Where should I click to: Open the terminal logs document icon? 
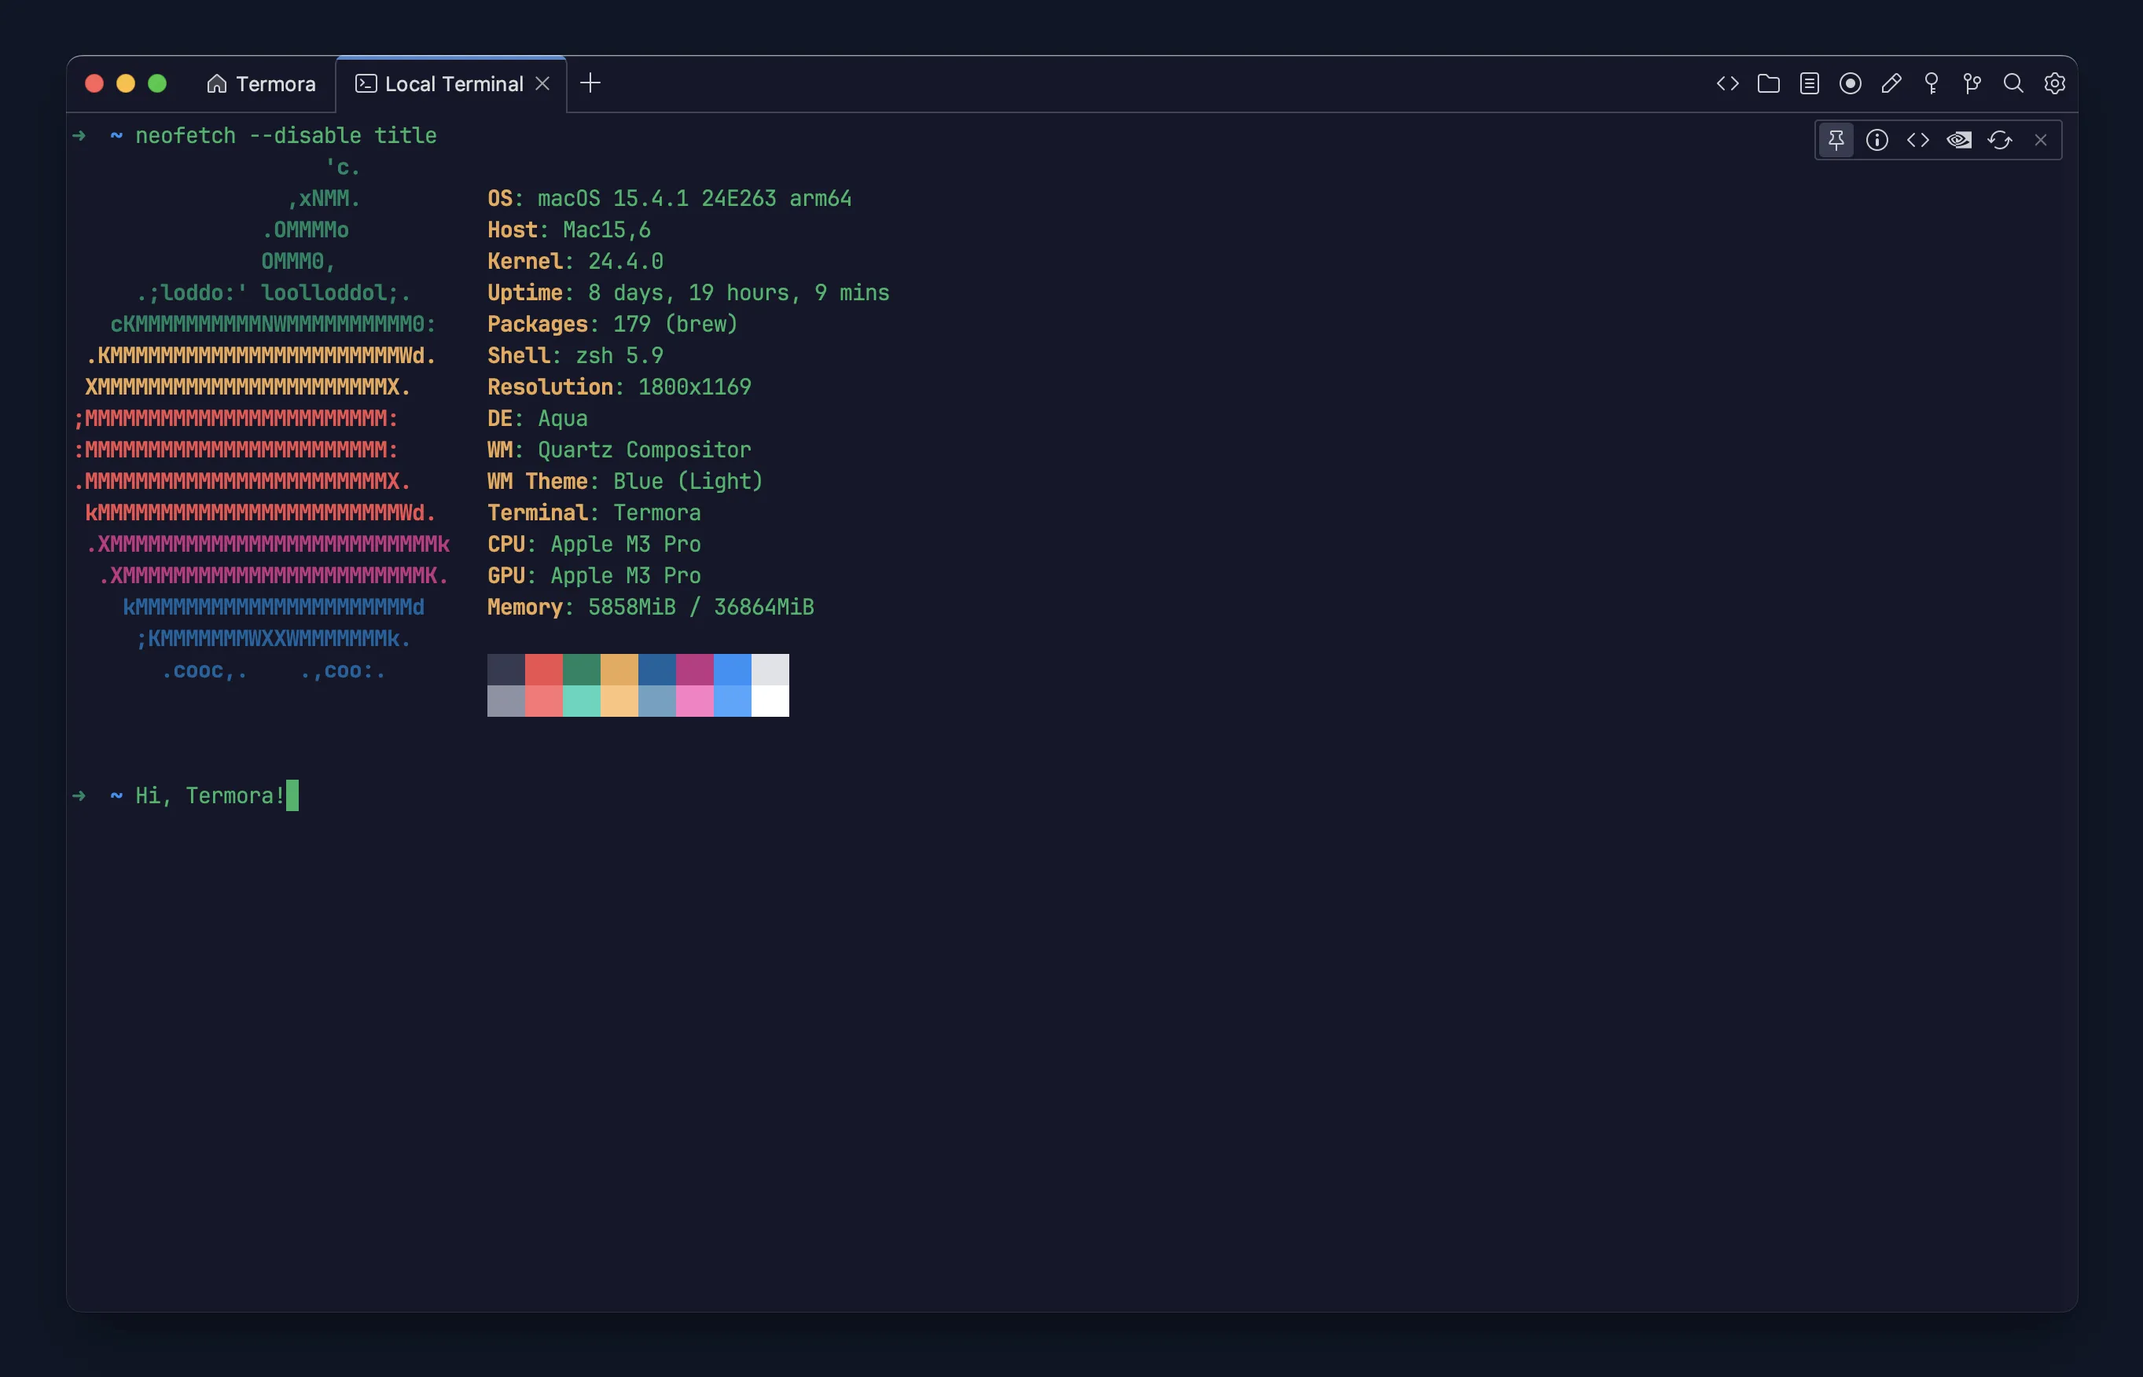pos(1810,83)
